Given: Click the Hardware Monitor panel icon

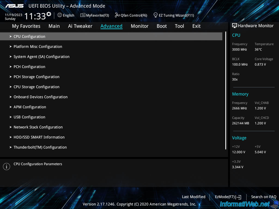Looking at the screenshot, I should point(234,25).
